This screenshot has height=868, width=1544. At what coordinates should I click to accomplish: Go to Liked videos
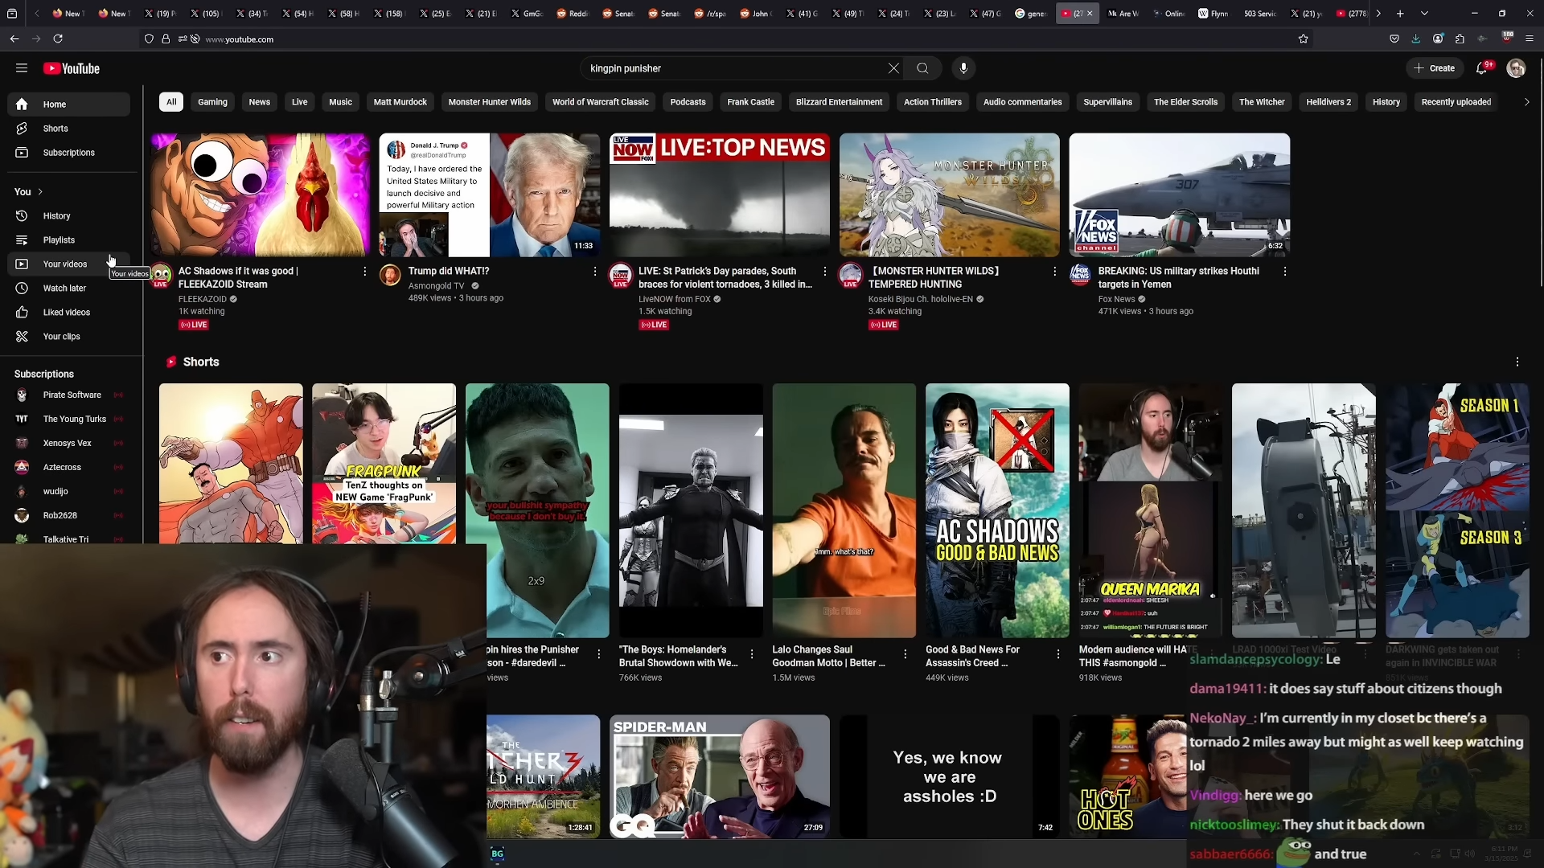pyautogui.click(x=66, y=313)
